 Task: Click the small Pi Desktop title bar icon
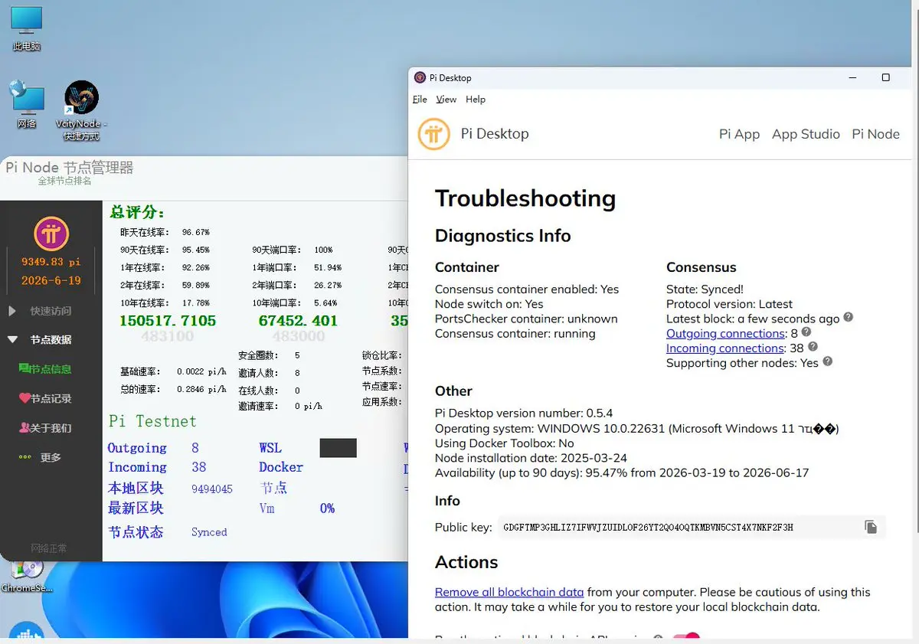point(420,77)
